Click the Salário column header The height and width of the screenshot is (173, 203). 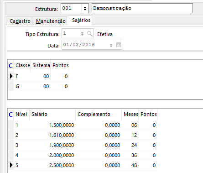(x=52, y=114)
